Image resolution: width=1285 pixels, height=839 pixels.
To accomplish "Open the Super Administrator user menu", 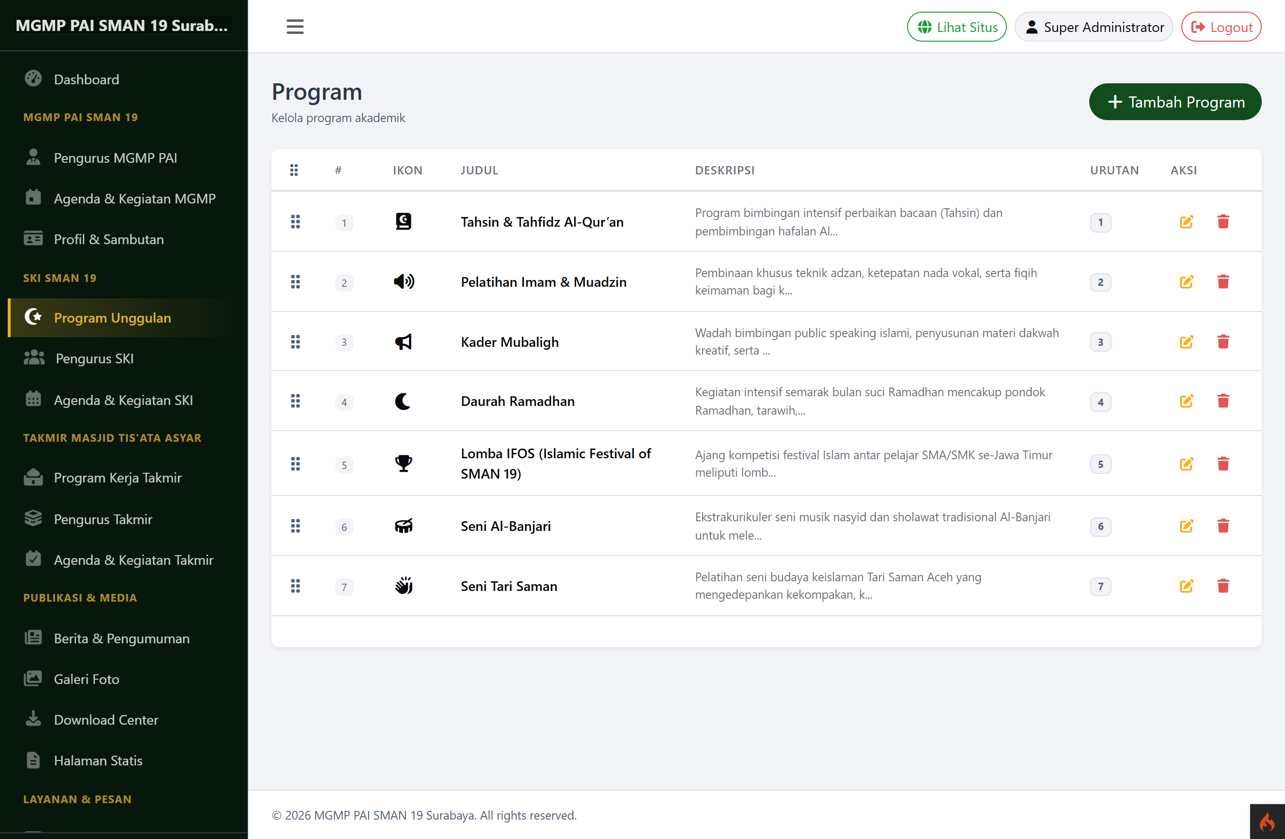I will pyautogui.click(x=1094, y=27).
